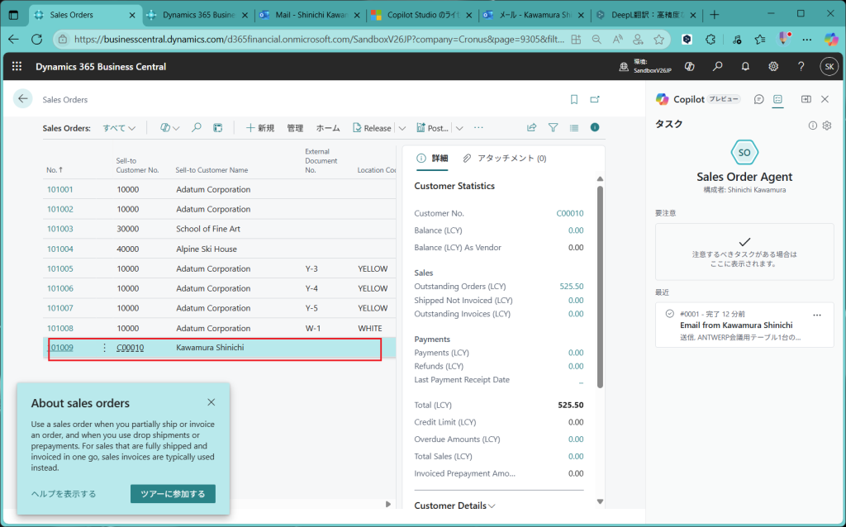The width and height of the screenshot is (846, 527).
Task: Search the Sales Orders list
Action: pos(197,128)
